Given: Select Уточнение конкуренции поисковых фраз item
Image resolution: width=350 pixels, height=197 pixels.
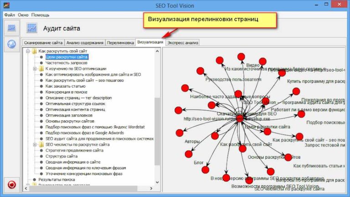Looking at the screenshot, I should [84, 174].
